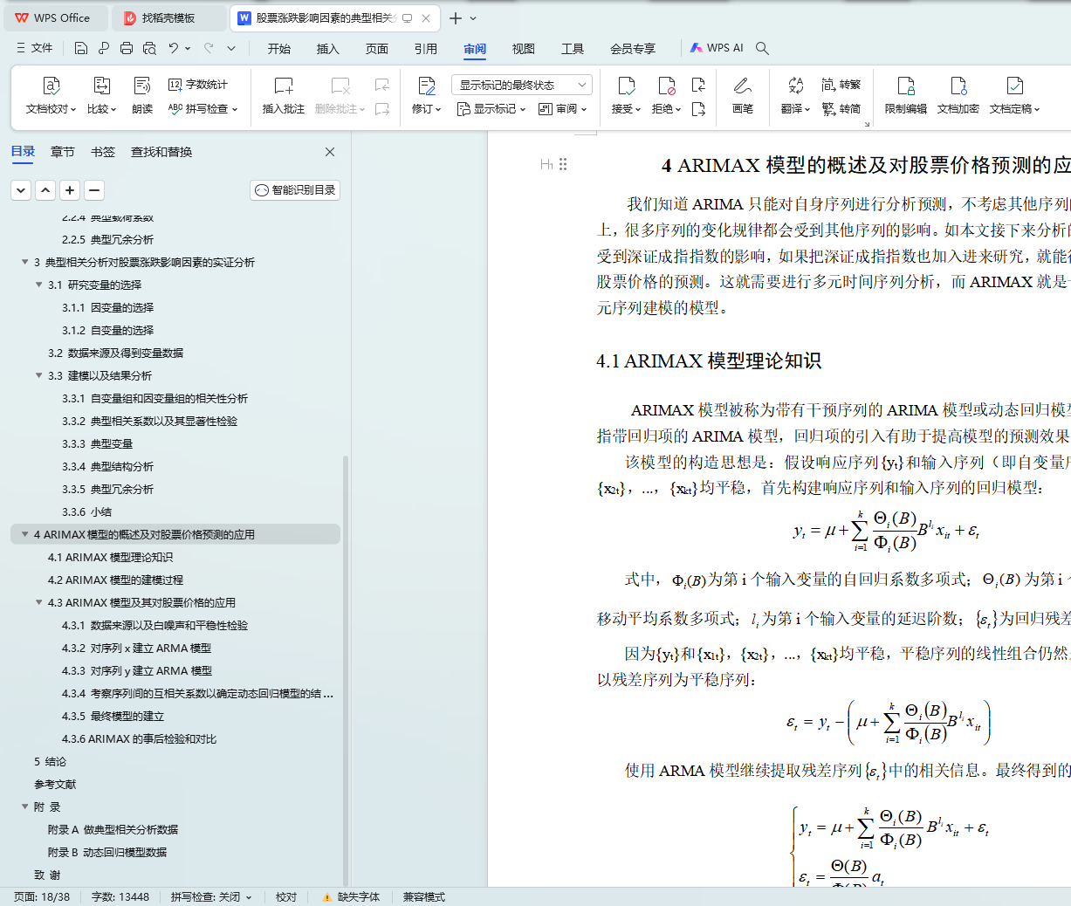Screen dimensions: 1071x906
Task: Click the 比较 compare documents icon
Action: pyautogui.click(x=101, y=95)
